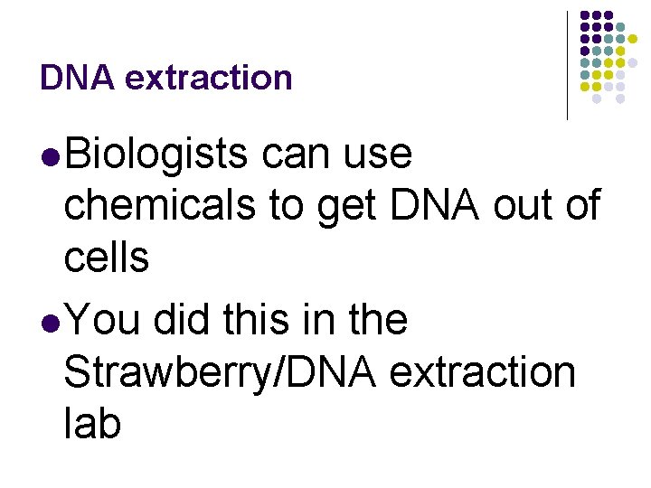Image resolution: width=651 pixels, height=488 pixels.
Task: Click the phrase "out of" in first bullet
Action: pos(547,203)
